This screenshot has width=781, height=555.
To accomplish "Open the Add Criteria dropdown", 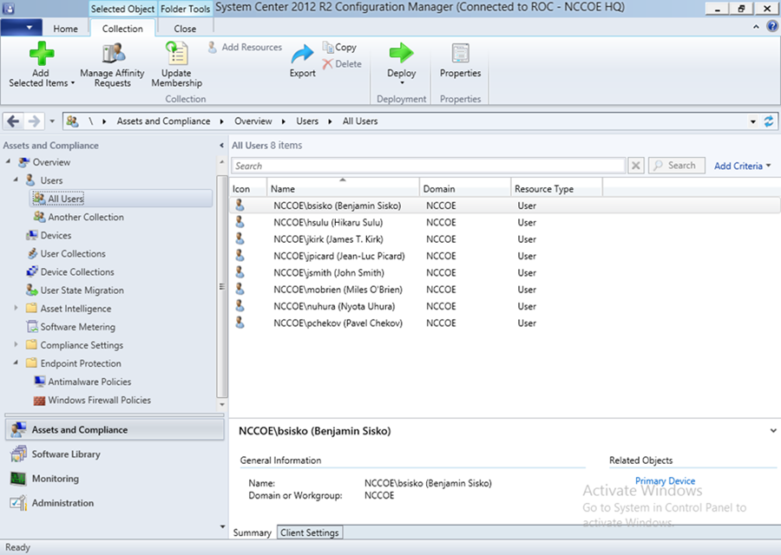I will click(742, 166).
